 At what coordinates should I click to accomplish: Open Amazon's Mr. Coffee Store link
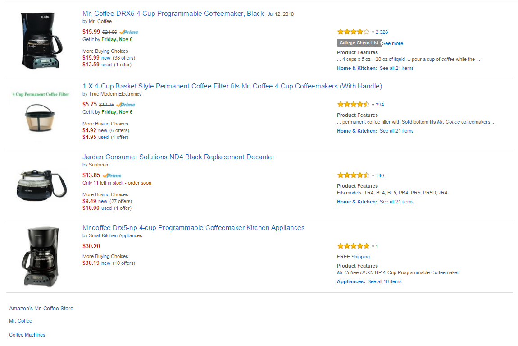41,309
